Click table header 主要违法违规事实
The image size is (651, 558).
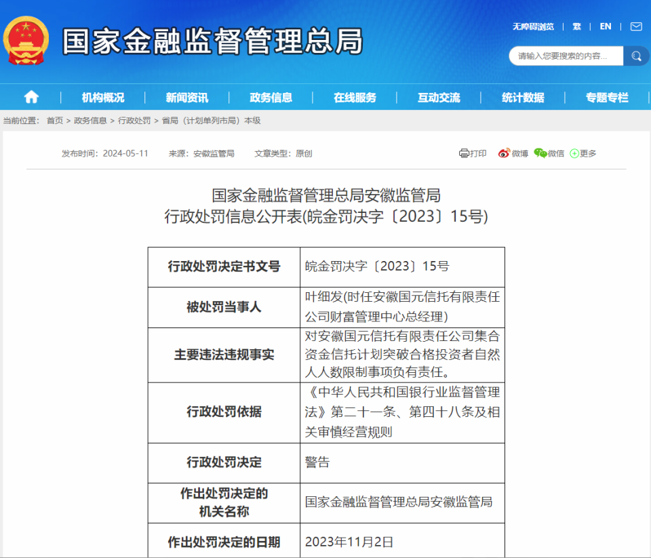(224, 355)
